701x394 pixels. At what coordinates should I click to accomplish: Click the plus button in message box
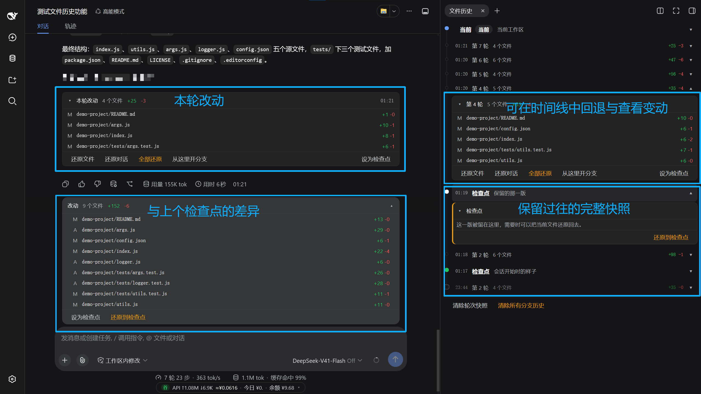[65, 360]
